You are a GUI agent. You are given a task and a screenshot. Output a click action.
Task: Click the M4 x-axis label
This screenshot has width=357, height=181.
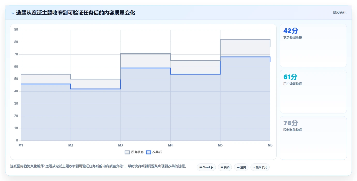(170, 145)
